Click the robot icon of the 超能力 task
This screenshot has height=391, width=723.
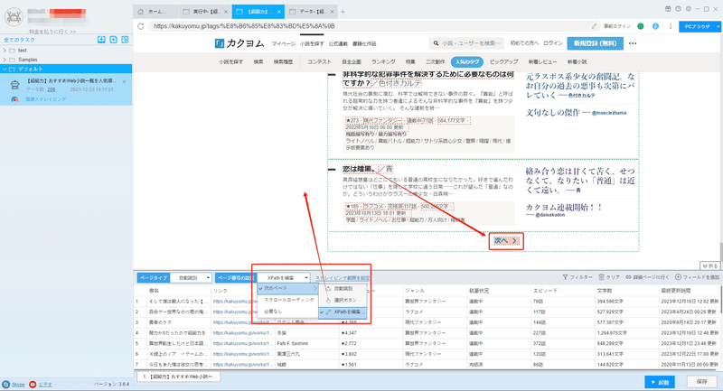click(14, 85)
